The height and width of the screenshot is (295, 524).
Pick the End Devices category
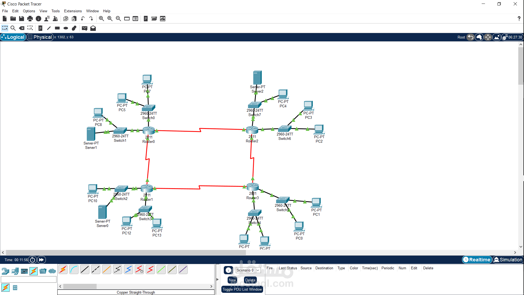[x=15, y=271]
